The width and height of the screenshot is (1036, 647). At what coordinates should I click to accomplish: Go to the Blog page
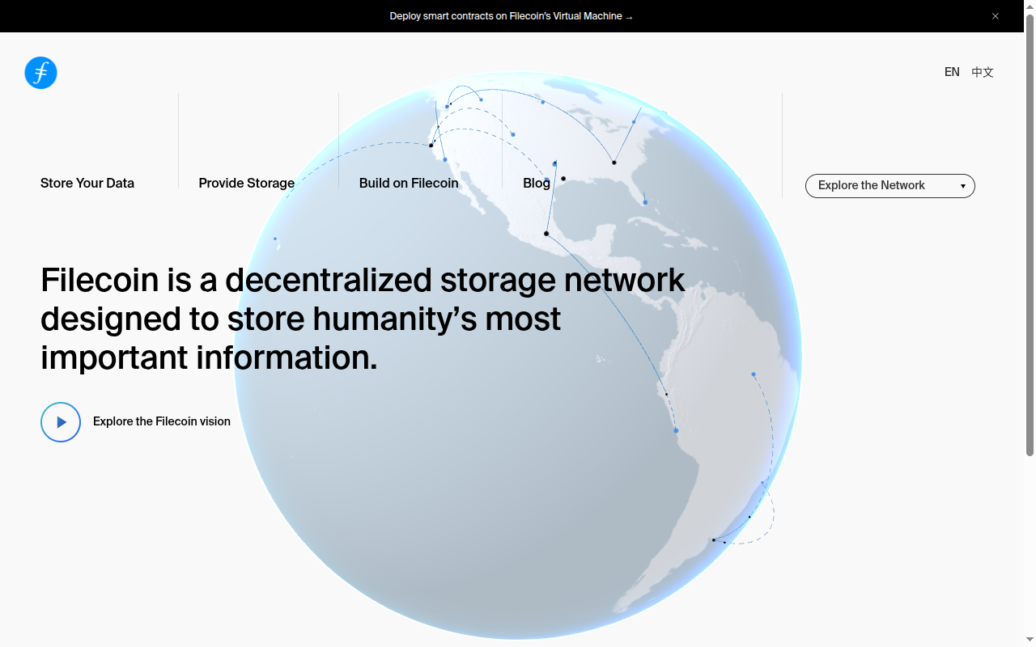(x=537, y=184)
